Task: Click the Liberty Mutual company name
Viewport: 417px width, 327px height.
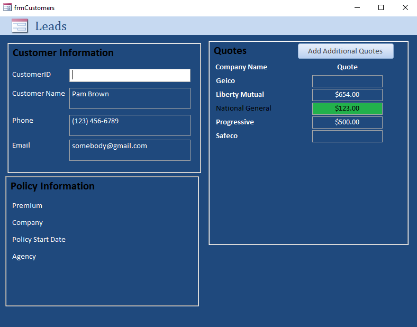Action: 240,94
